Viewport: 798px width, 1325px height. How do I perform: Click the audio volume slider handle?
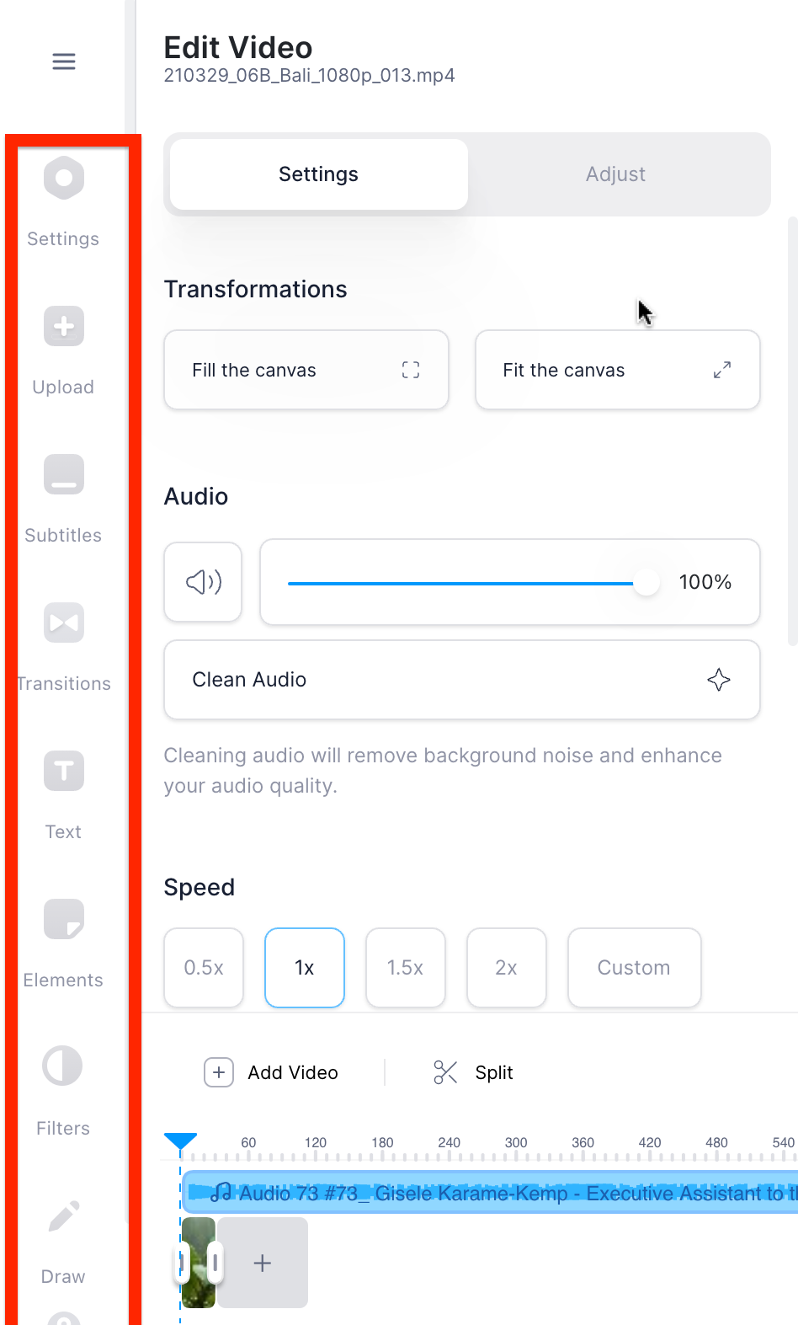click(x=646, y=582)
